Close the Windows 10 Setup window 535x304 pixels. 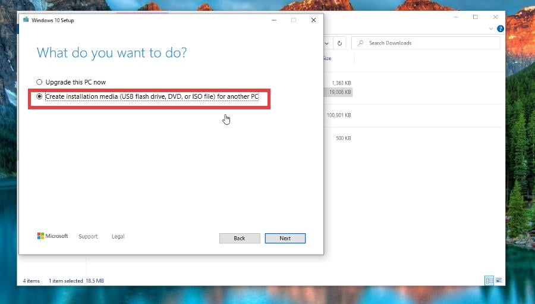pyautogui.click(x=313, y=20)
